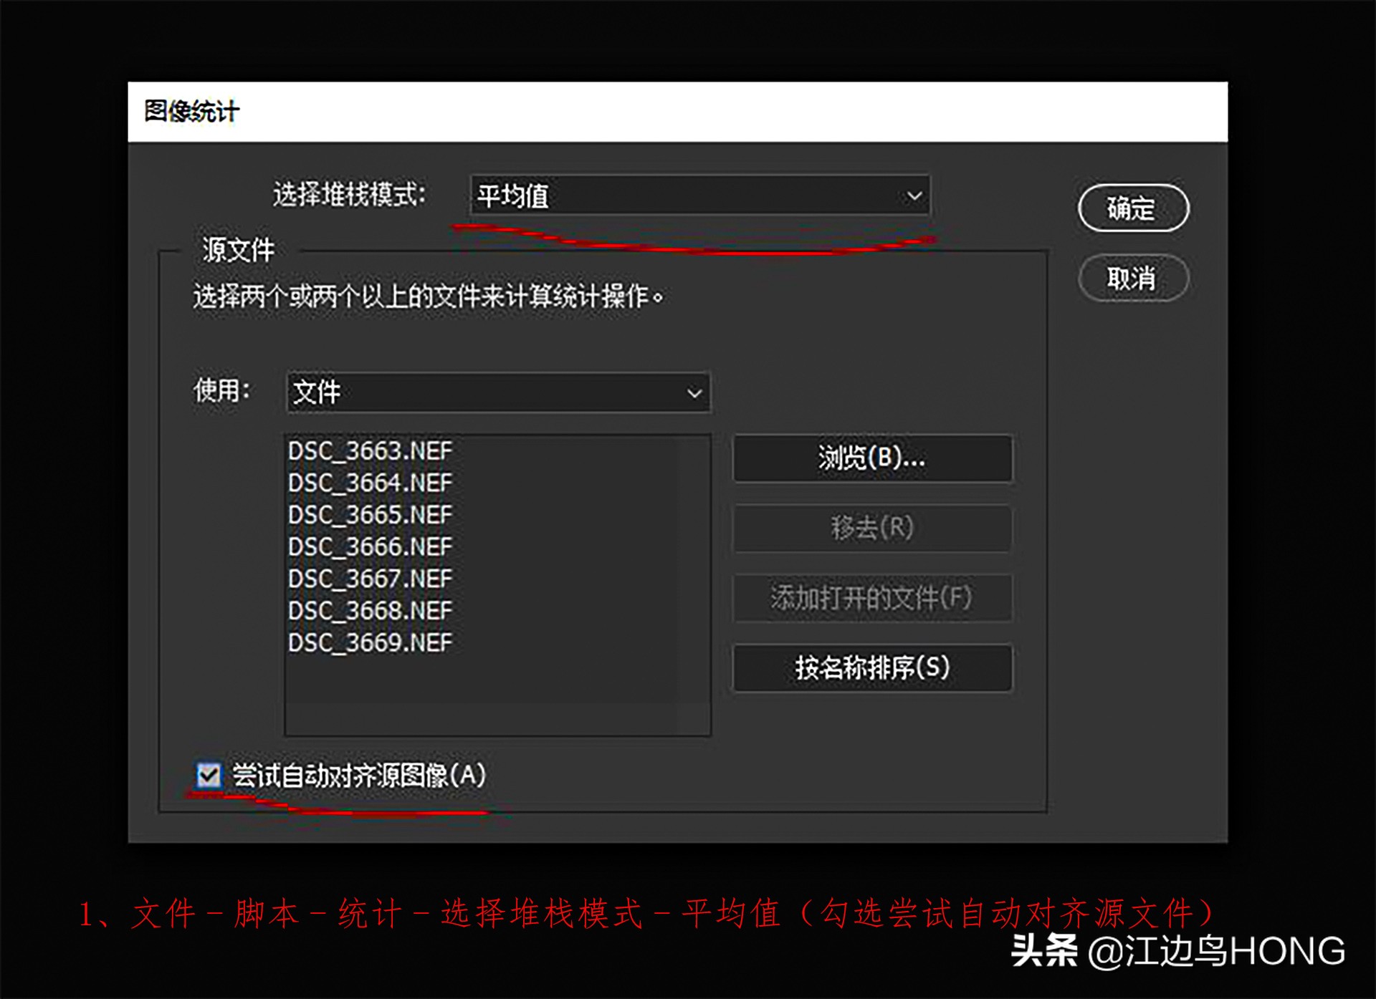Open the 选择堆栈模式 dropdown
This screenshot has width=1376, height=999.
coord(699,196)
